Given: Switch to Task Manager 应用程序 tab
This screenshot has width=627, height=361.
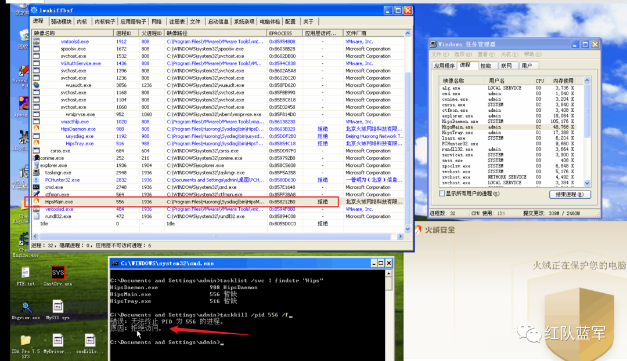Looking at the screenshot, I should click(445, 66).
